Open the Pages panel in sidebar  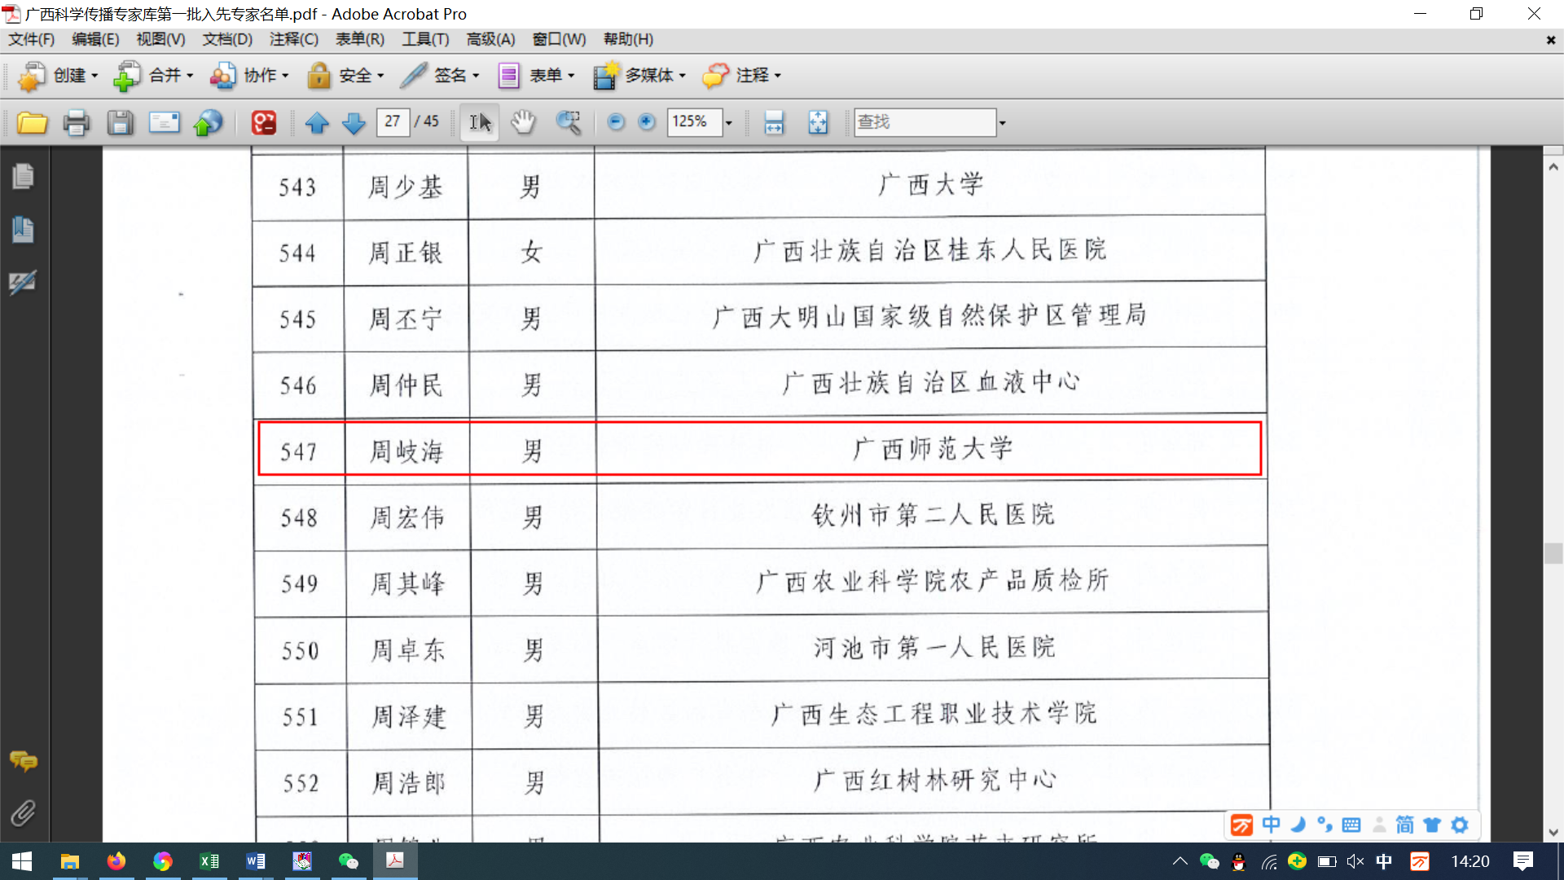click(x=23, y=176)
